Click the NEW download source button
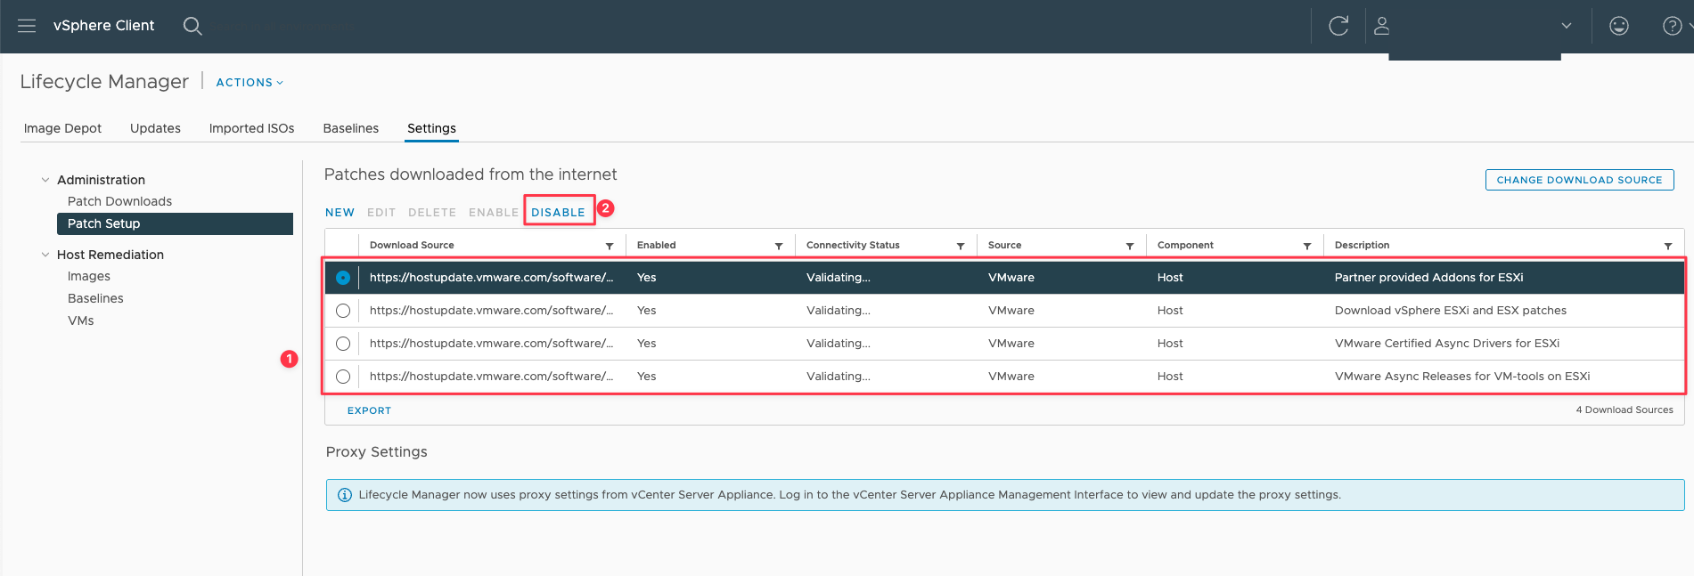Screen dimensions: 1694x576 340,213
